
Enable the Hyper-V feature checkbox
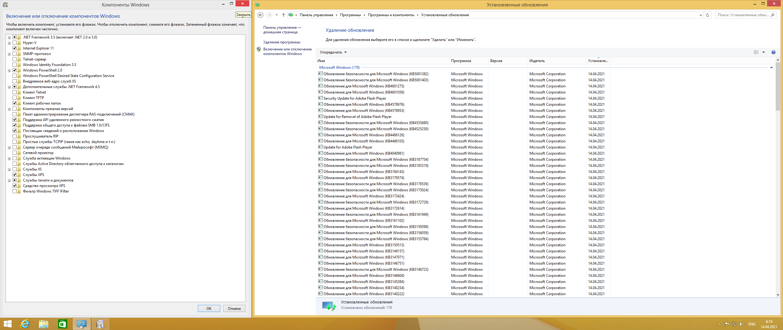(x=14, y=43)
